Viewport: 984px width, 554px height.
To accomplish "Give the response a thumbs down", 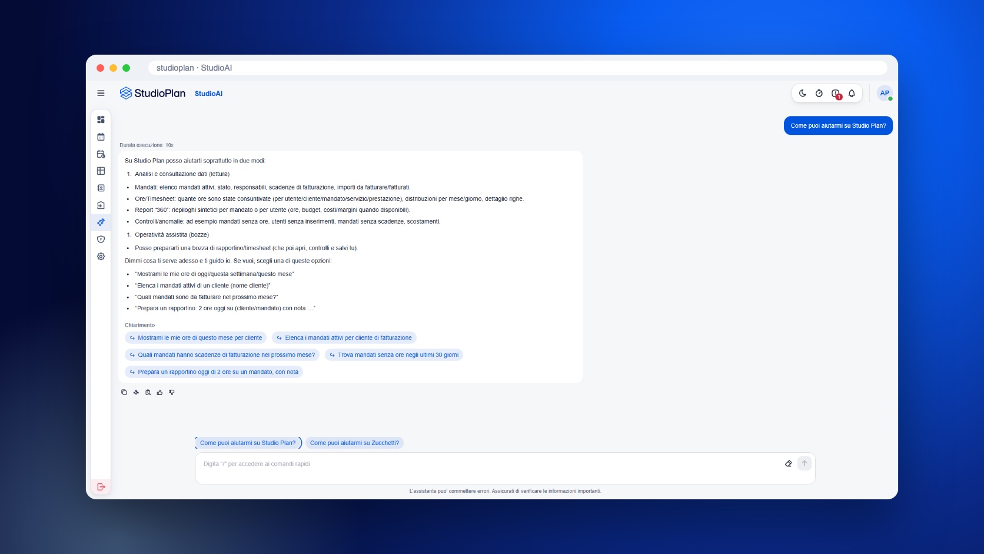I will click(172, 392).
